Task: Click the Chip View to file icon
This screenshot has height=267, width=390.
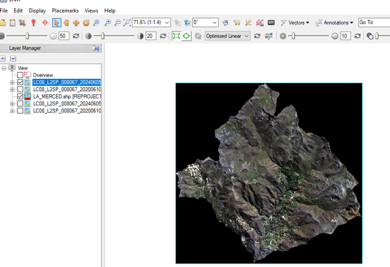Action: 22,23
